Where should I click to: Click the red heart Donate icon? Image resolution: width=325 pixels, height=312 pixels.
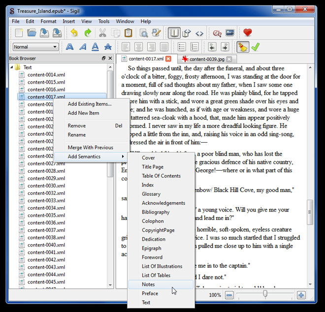pyautogui.click(x=248, y=32)
